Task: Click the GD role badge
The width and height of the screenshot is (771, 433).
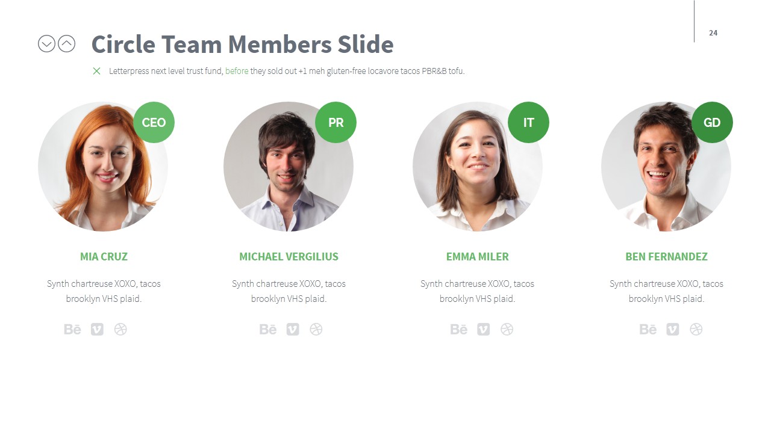Action: pyautogui.click(x=712, y=122)
